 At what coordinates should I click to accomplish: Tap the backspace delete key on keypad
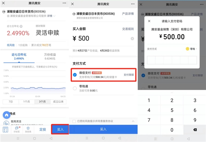coord(195,130)
